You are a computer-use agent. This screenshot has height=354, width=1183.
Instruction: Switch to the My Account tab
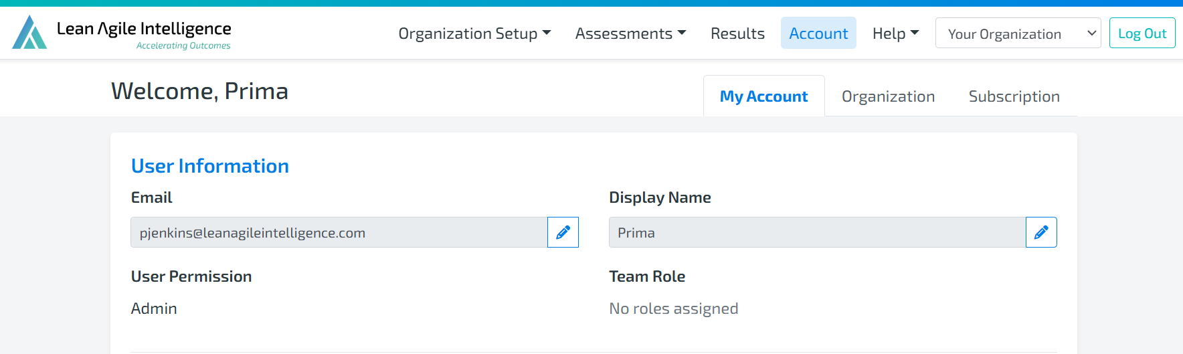tap(763, 96)
